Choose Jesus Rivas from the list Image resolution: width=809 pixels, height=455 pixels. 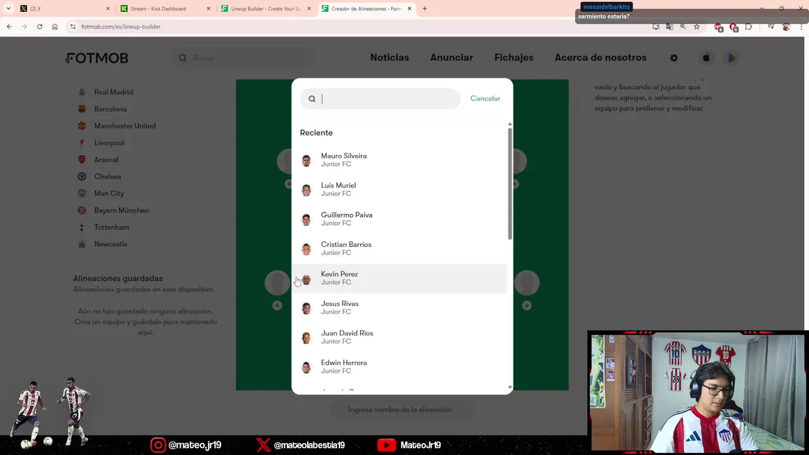pyautogui.click(x=399, y=308)
